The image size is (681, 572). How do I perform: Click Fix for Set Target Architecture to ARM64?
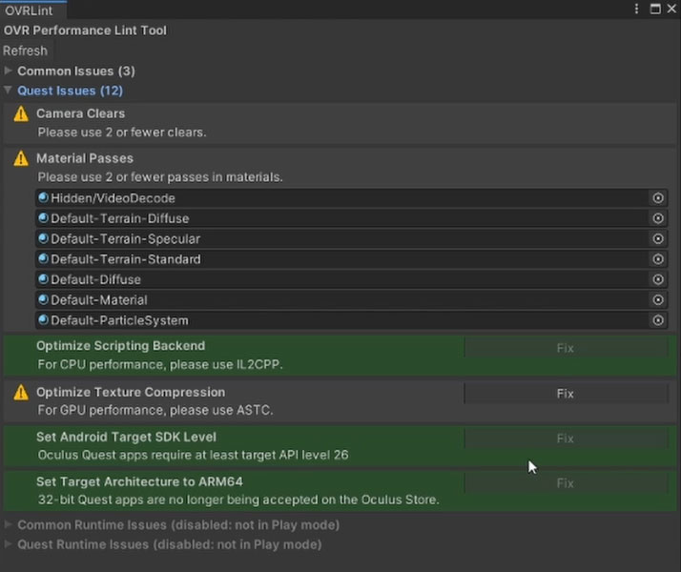coord(566,483)
